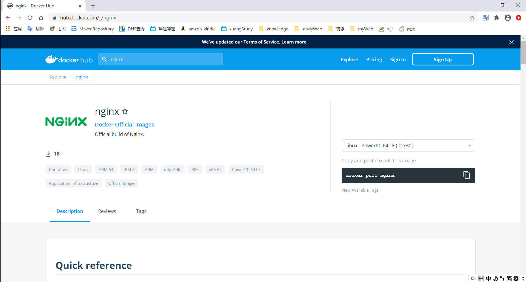Click the PowerPC 64 LE tag chip

[x=246, y=170]
